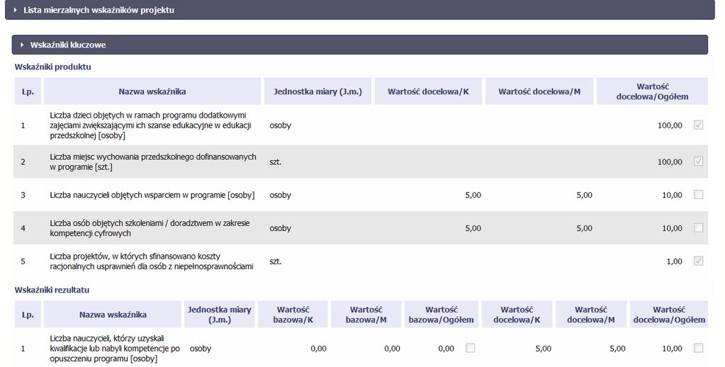The width and height of the screenshot is (725, 367).
Task: Click the 5,00 docelowa/K value for kompetencji cyfrowych row
Action: pyautogui.click(x=473, y=228)
